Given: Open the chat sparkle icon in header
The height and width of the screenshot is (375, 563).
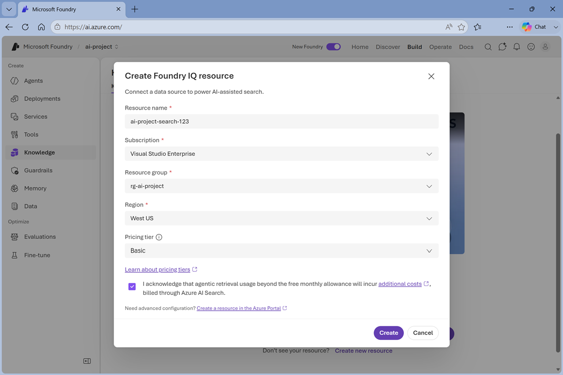Looking at the screenshot, I should pos(502,47).
